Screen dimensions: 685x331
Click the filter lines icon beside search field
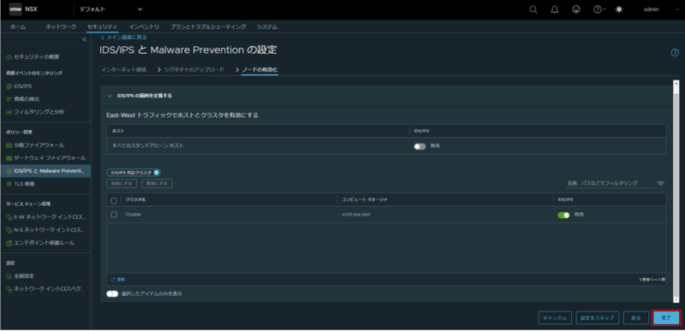pos(660,183)
